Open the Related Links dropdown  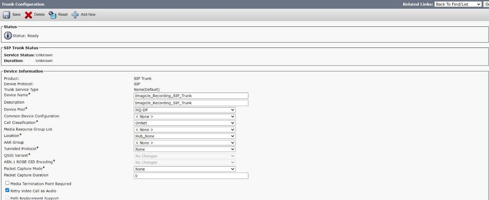[x=458, y=4]
